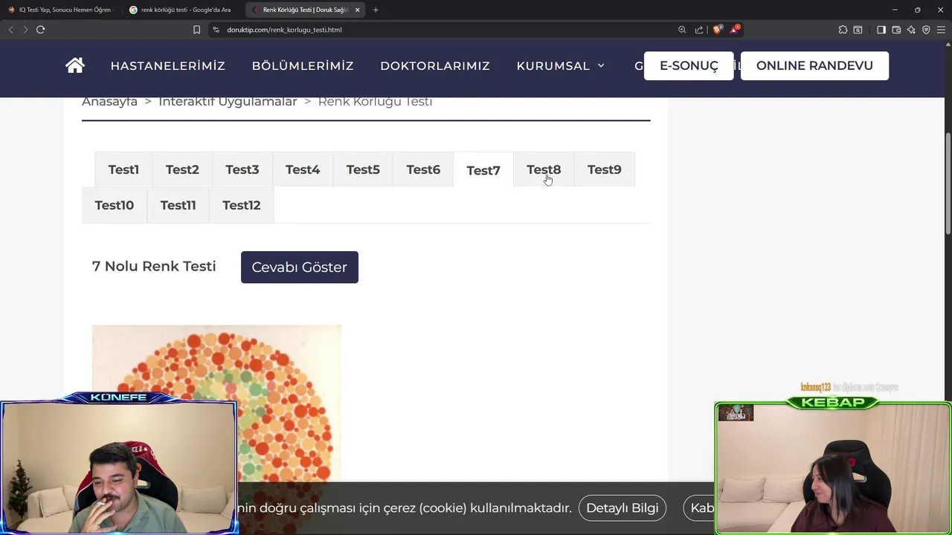Viewport: 952px width, 535px height.
Task: Share this page using the share icon
Action: click(x=699, y=30)
